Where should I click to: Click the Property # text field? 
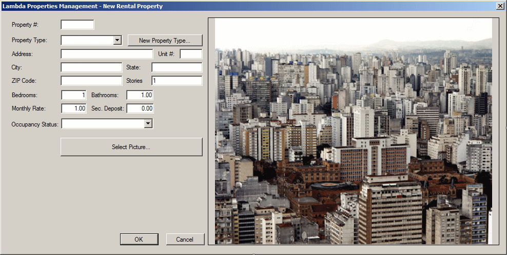point(77,25)
